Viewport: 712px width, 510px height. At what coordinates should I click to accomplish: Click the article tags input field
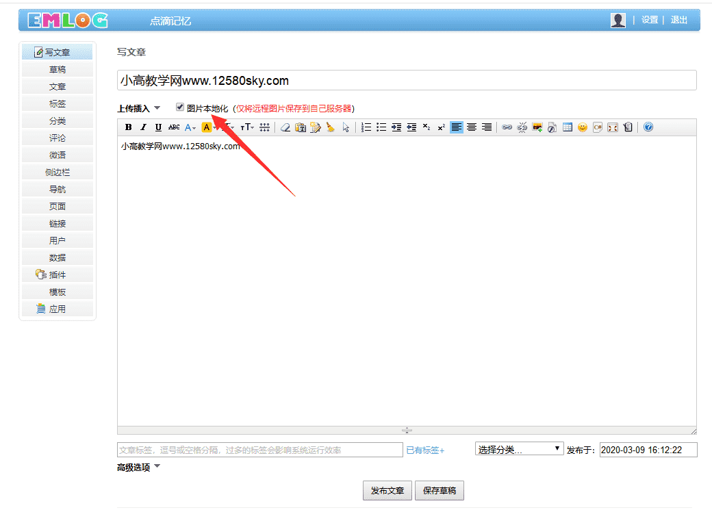pyautogui.click(x=259, y=450)
